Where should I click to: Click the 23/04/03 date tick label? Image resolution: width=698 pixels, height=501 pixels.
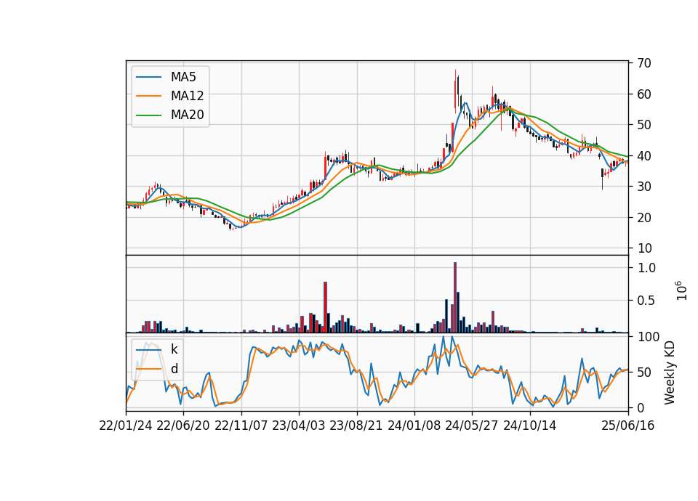(x=299, y=425)
